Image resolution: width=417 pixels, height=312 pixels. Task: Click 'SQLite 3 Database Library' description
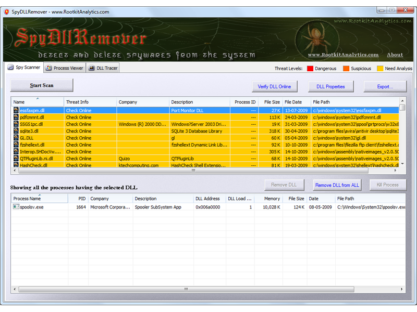click(x=197, y=131)
